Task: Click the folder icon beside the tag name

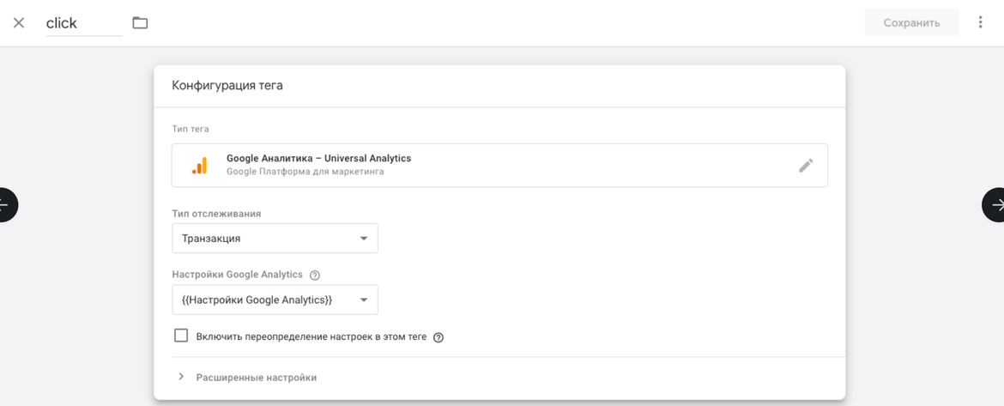Action: [140, 23]
